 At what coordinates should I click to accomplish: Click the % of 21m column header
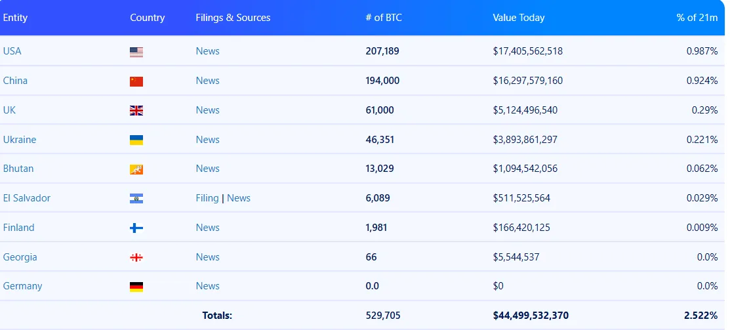coord(697,18)
